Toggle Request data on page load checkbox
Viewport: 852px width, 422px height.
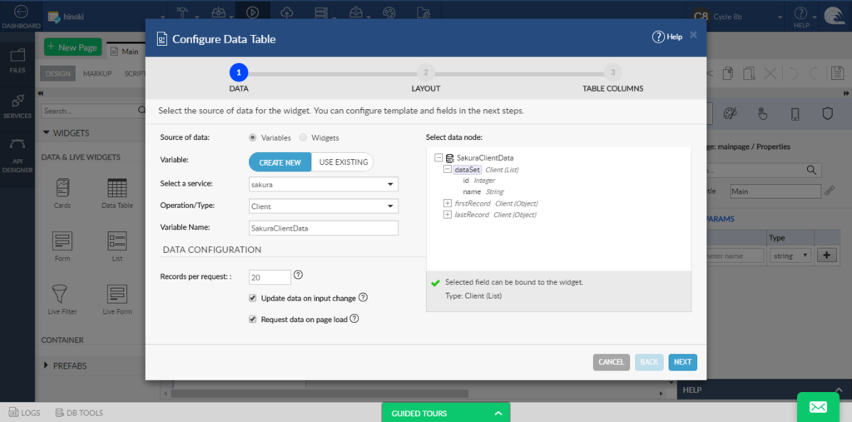point(252,320)
